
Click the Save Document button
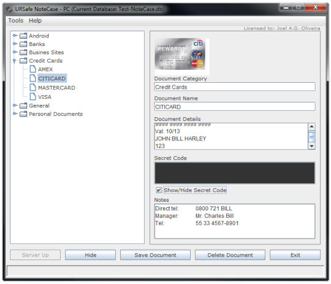tap(155, 255)
